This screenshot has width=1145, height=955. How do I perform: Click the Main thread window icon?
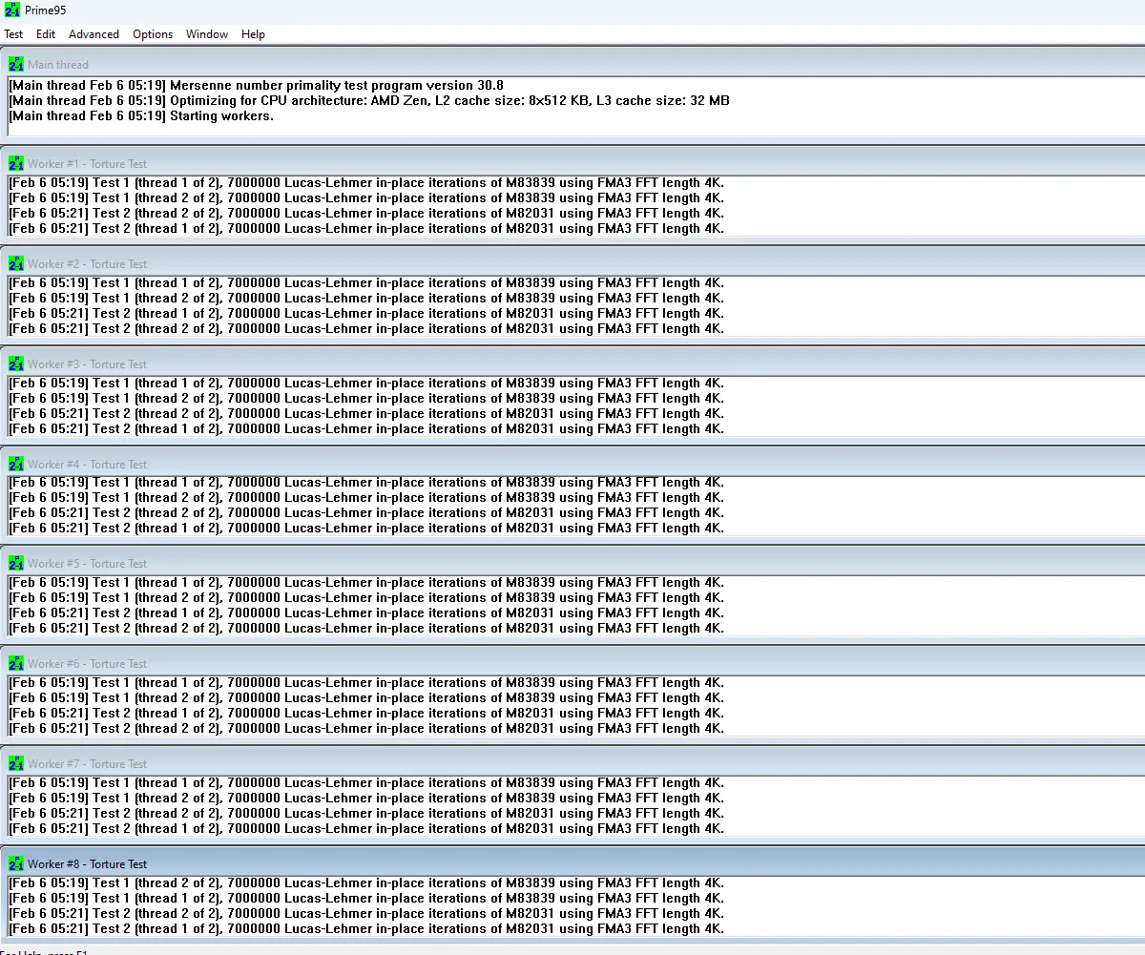click(16, 64)
